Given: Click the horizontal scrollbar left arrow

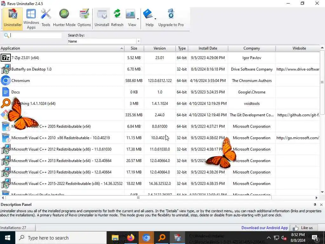Looking at the screenshot, I should coord(3,198).
